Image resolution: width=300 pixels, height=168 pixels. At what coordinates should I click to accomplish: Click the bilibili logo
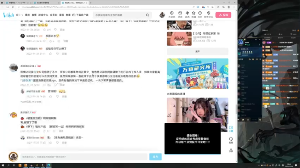pos(9,15)
